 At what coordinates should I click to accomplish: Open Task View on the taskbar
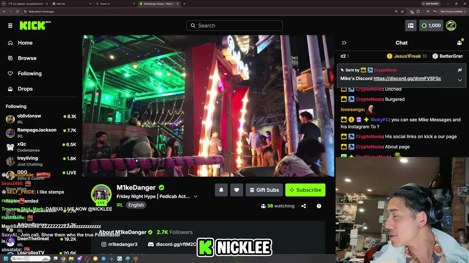coord(55,259)
